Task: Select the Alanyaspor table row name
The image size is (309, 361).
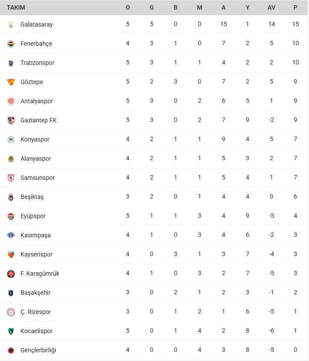Action: [36, 159]
